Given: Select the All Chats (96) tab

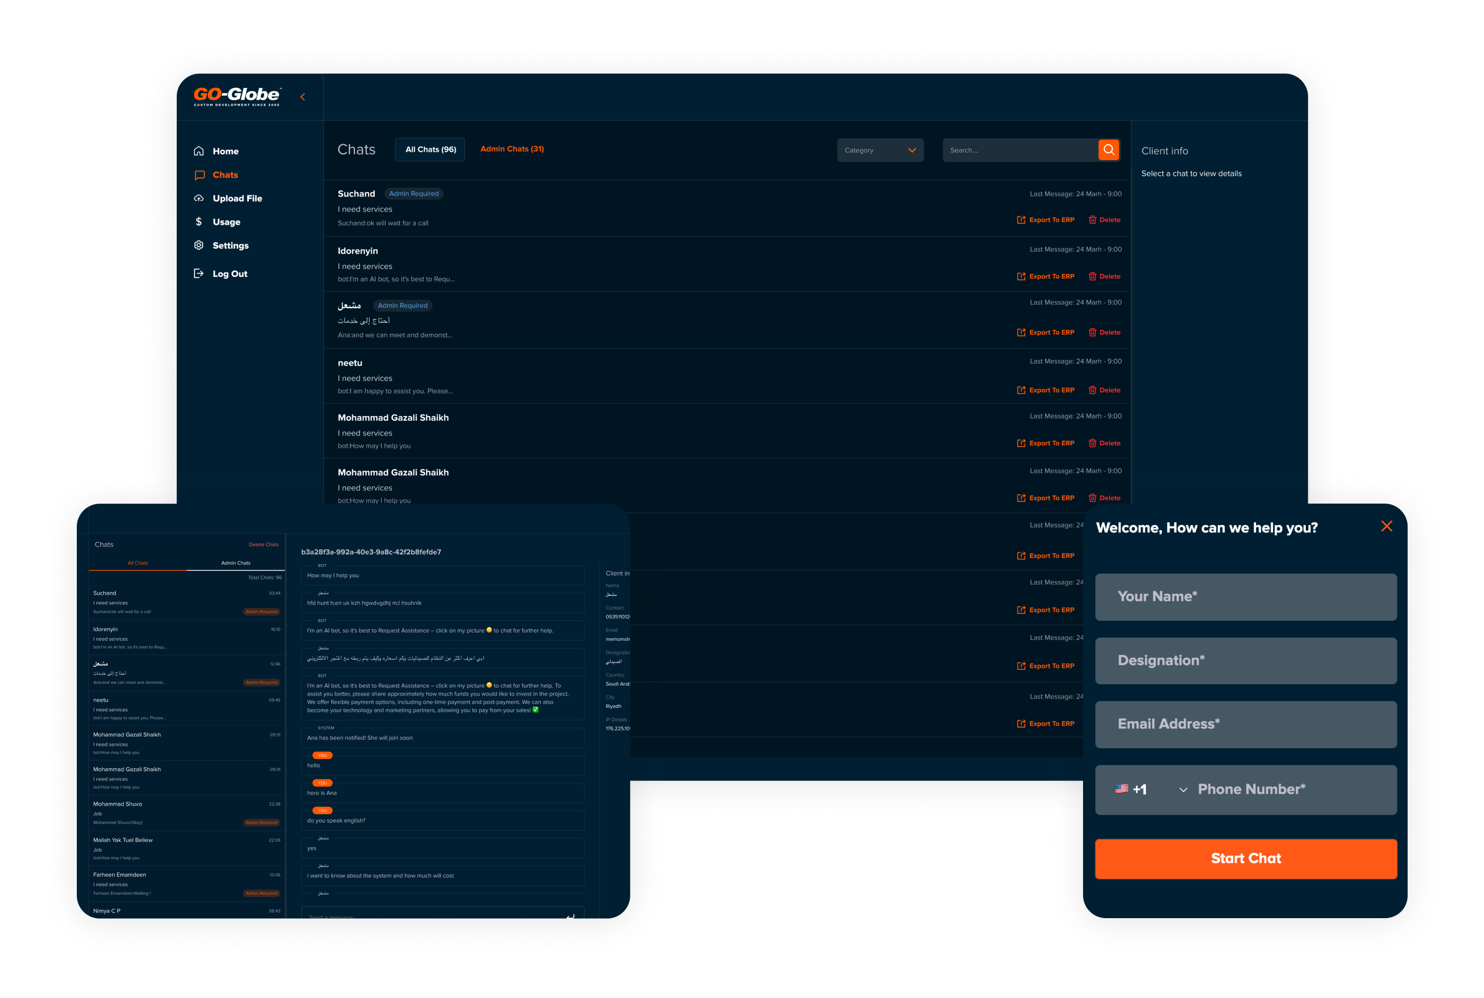Looking at the screenshot, I should 430,149.
